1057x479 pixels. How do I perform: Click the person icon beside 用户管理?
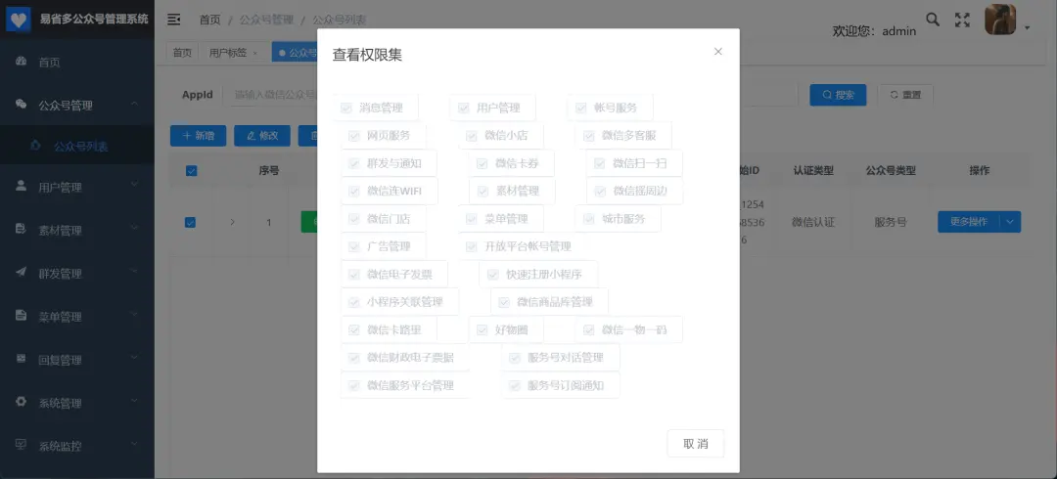click(21, 187)
